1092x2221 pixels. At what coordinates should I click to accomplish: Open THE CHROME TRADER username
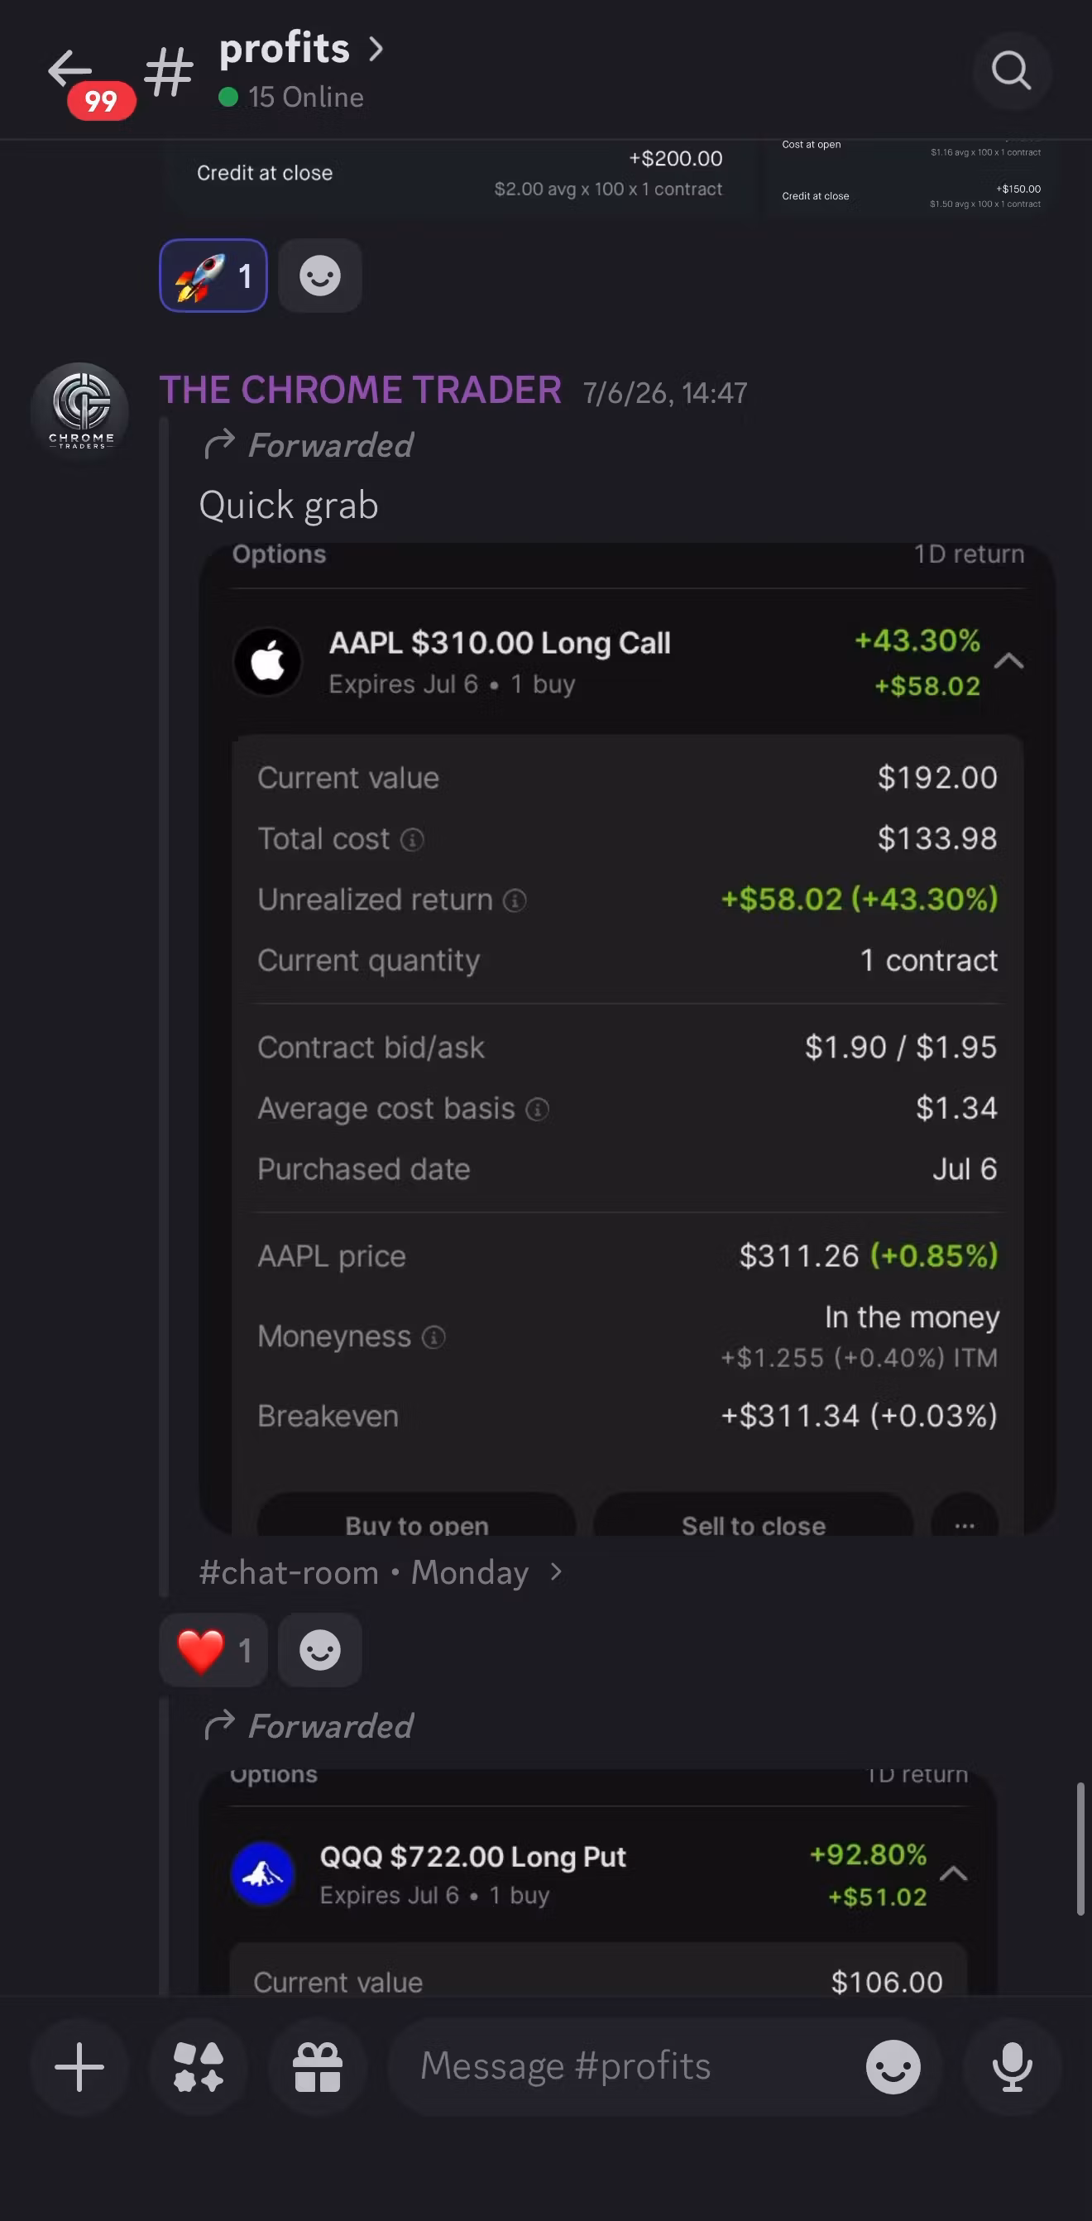[x=360, y=390]
